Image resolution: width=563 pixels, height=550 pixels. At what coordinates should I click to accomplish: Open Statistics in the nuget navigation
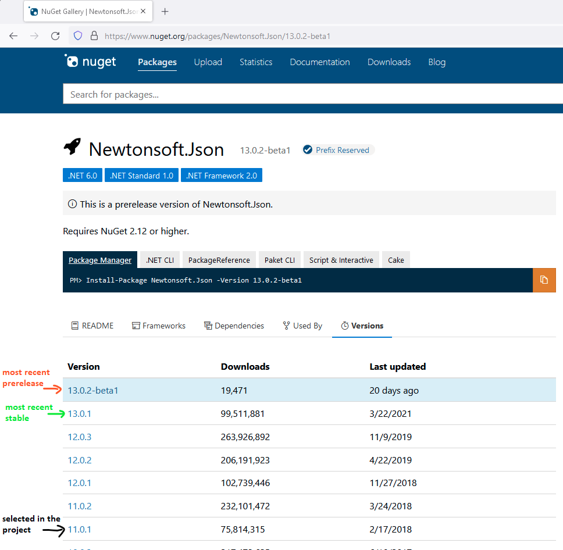(x=256, y=62)
